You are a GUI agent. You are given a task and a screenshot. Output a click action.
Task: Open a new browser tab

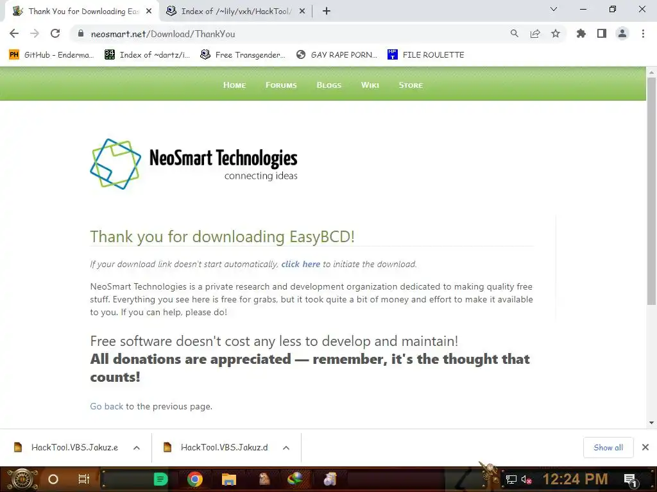[x=327, y=12]
